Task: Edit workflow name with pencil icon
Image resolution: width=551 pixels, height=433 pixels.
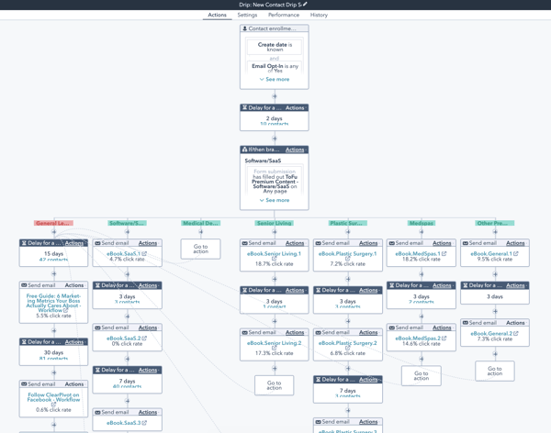Action: click(305, 5)
